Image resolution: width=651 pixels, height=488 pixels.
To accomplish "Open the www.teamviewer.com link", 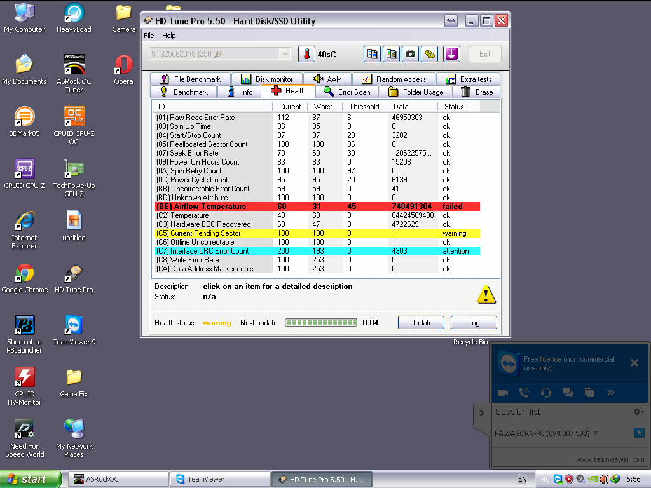I will click(x=610, y=459).
